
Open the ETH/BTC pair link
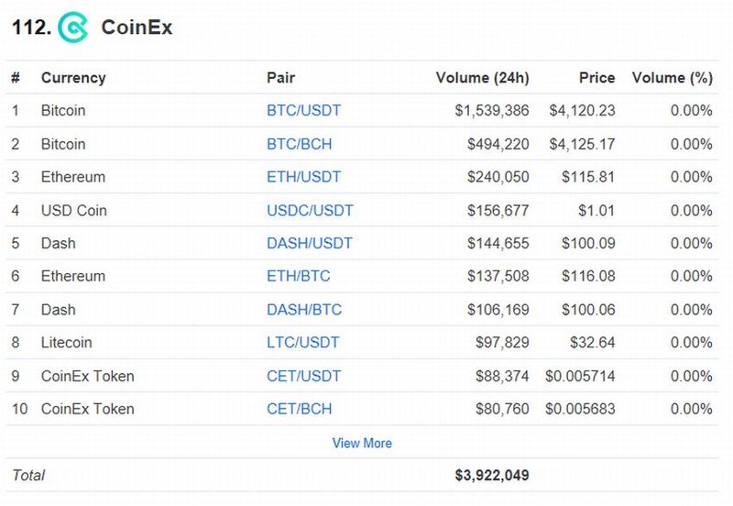coord(299,276)
